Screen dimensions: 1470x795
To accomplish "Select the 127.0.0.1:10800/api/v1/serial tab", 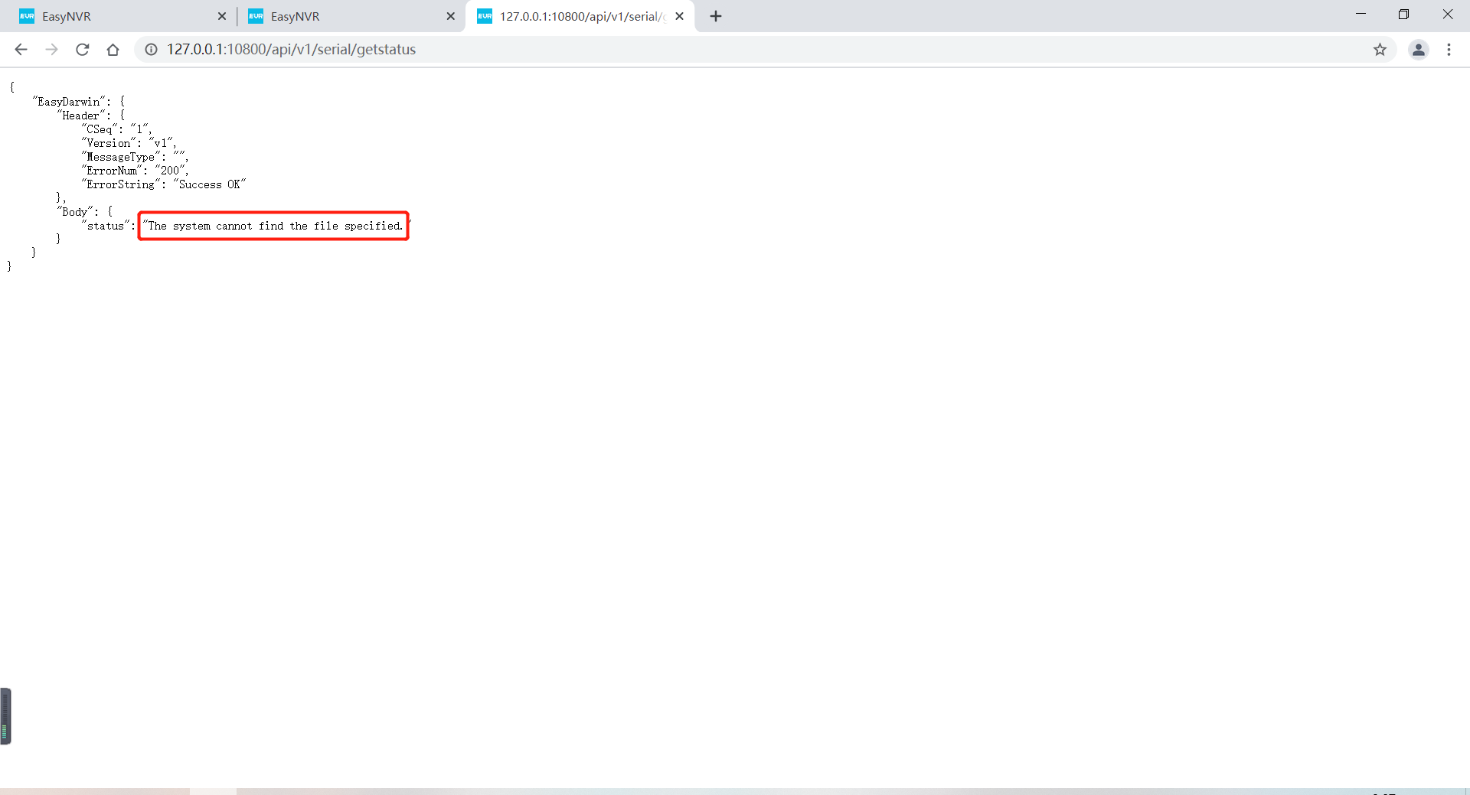I will pos(580,16).
